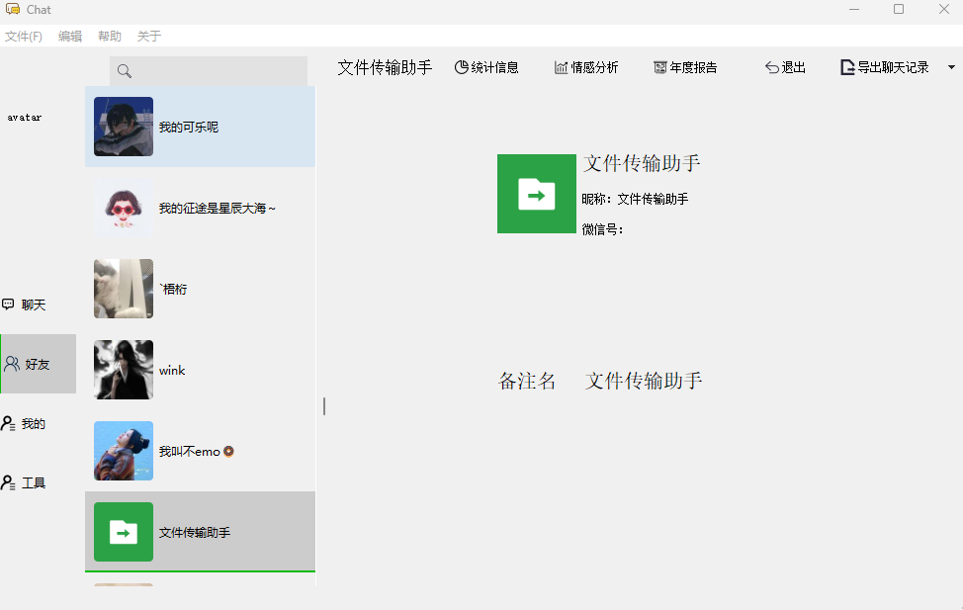Click 导出聊天记录 export button
The height and width of the screenshot is (610, 963).
884,67
